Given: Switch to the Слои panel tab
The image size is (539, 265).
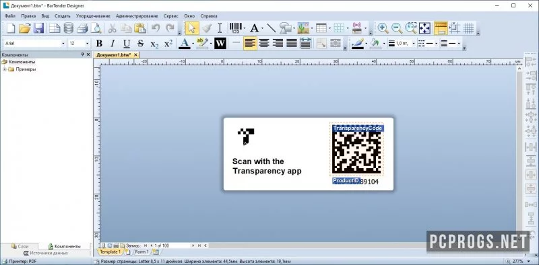Looking at the screenshot, I should click(20, 246).
